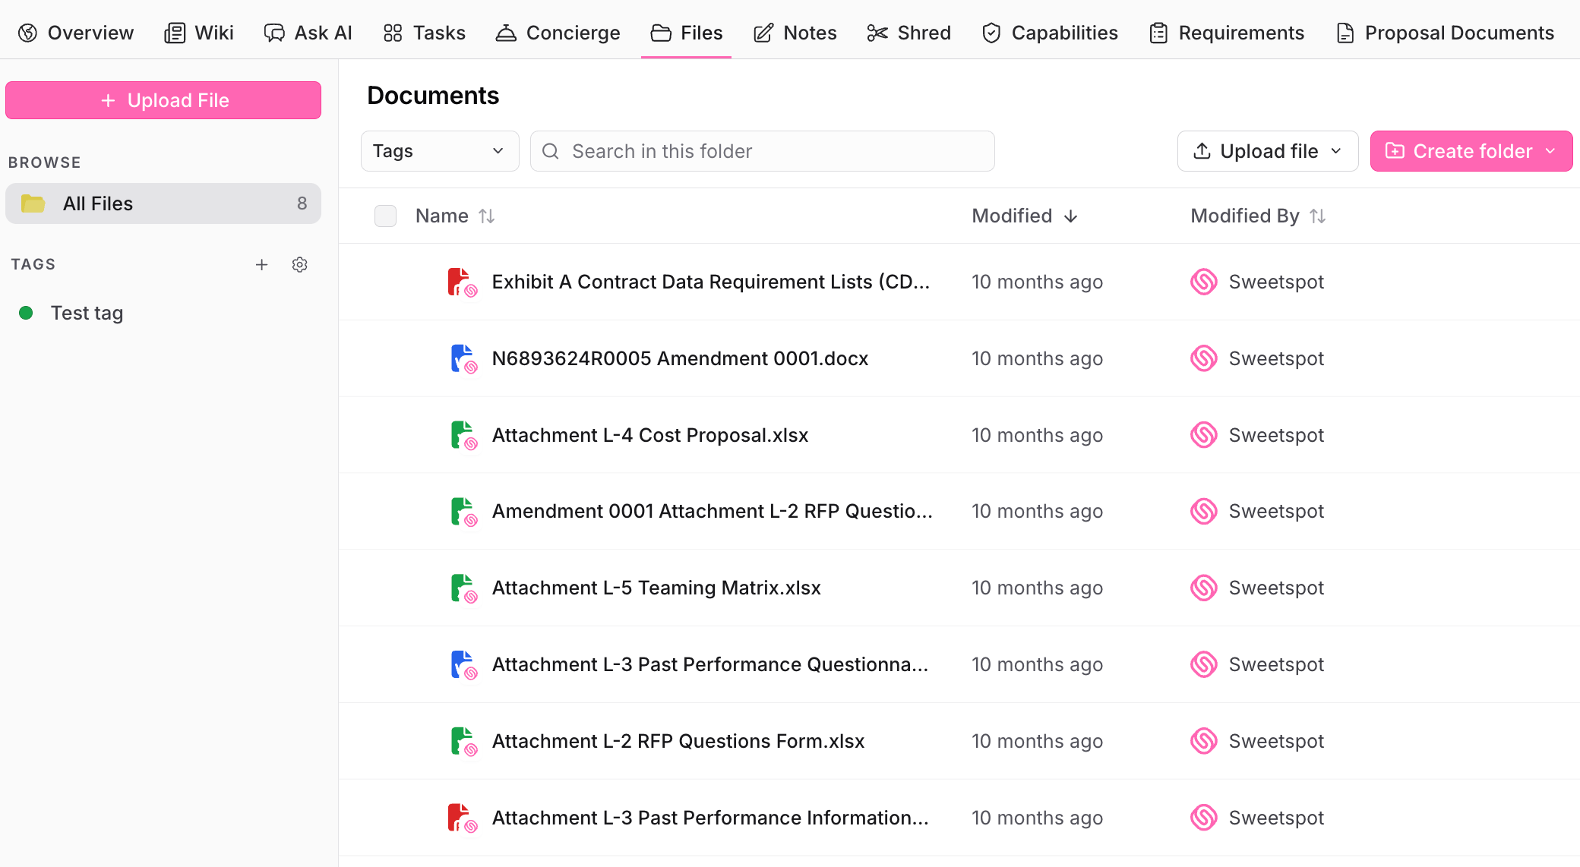Click Sweetspot avatar in N6893624R0005 Amendment row
Viewport: 1580px width, 867px height.
pos(1204,358)
